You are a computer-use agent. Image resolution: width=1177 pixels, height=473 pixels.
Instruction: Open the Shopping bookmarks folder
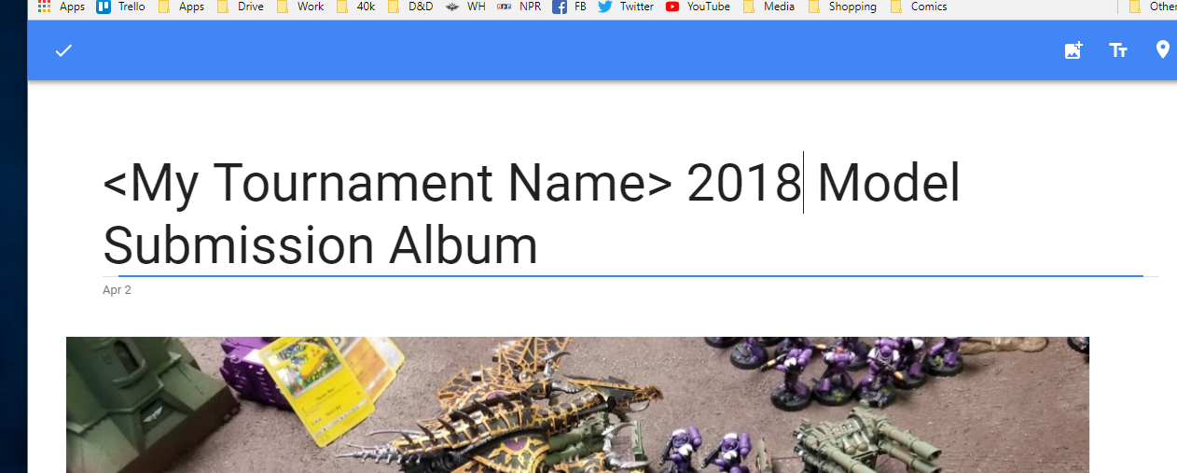842,7
